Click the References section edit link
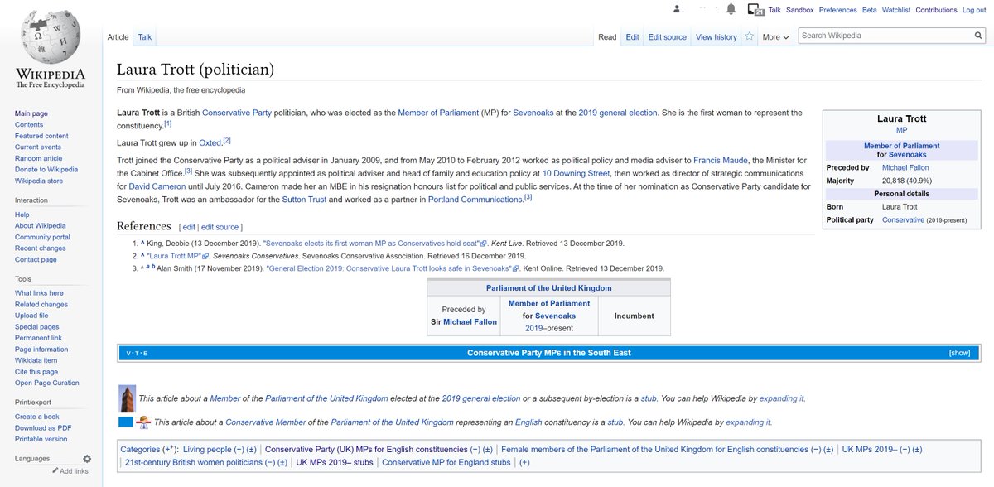The height and width of the screenshot is (487, 994). (188, 226)
